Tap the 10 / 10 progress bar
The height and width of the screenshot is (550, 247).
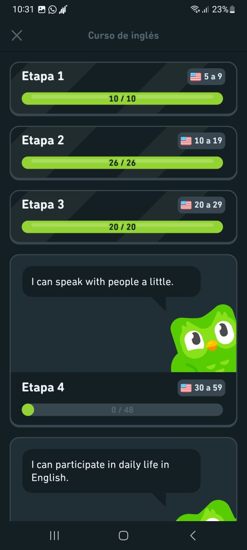click(x=122, y=99)
